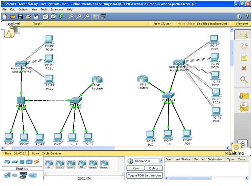Click the workspace horizontal scrollbar thumb

coord(63,148)
